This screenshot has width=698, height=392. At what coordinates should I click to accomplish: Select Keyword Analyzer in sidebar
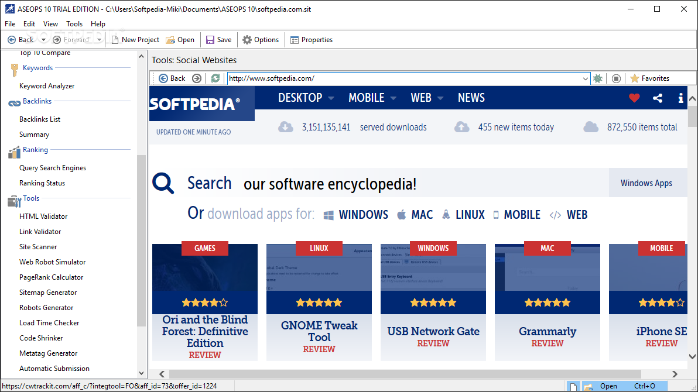pos(47,86)
